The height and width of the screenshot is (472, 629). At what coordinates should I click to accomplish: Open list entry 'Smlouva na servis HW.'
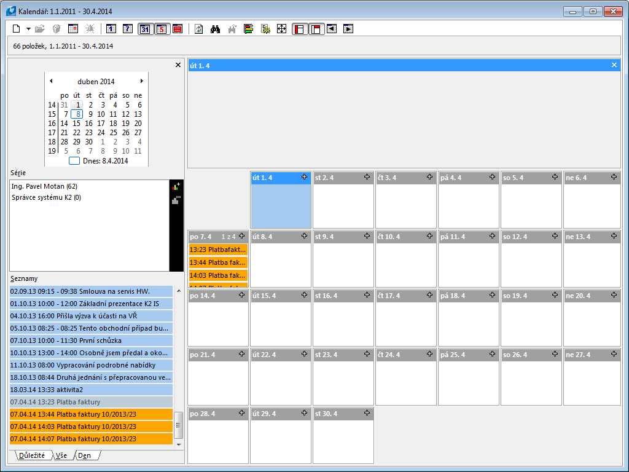tap(92, 291)
